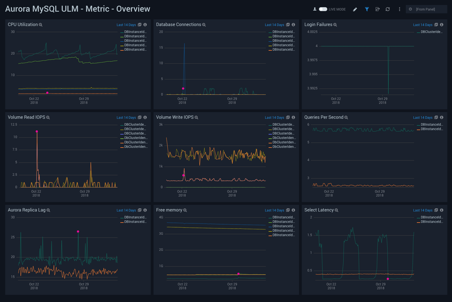The image size is (452, 302).
Task: Show info for the Database Connections panel
Action: (x=293, y=25)
